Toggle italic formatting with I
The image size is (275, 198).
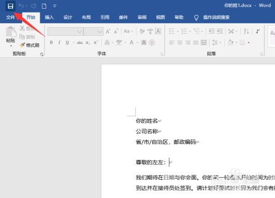[59, 42]
